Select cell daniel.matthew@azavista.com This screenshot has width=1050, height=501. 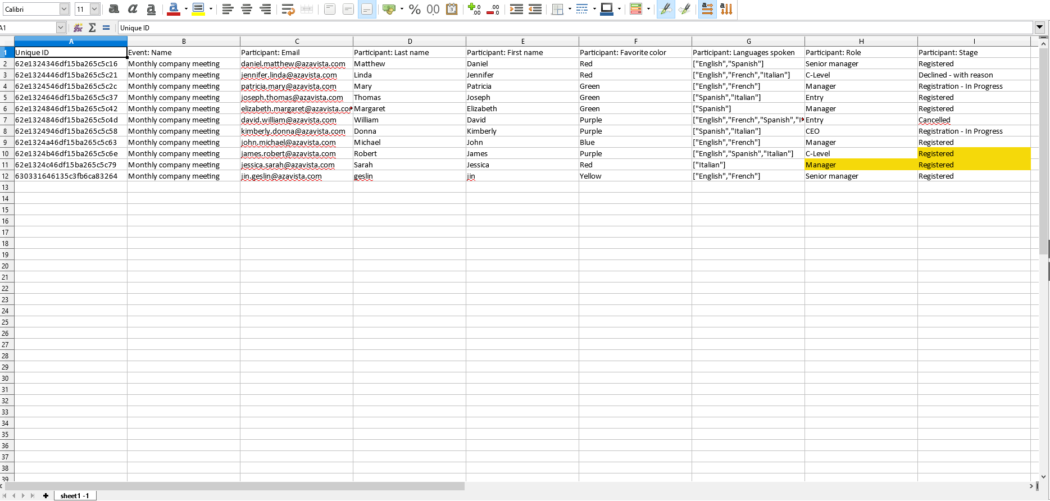coord(297,63)
